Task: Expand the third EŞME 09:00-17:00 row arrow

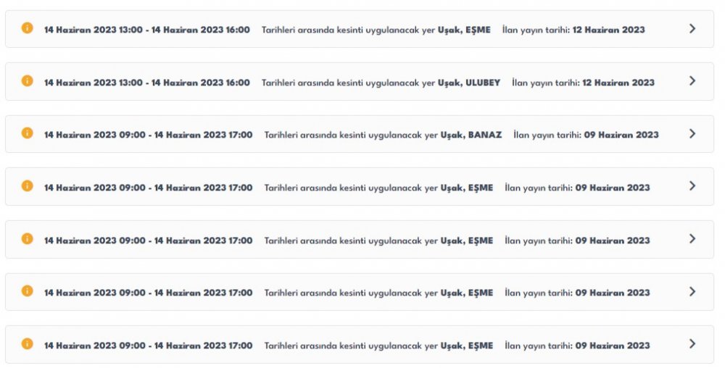Action: coord(692,291)
